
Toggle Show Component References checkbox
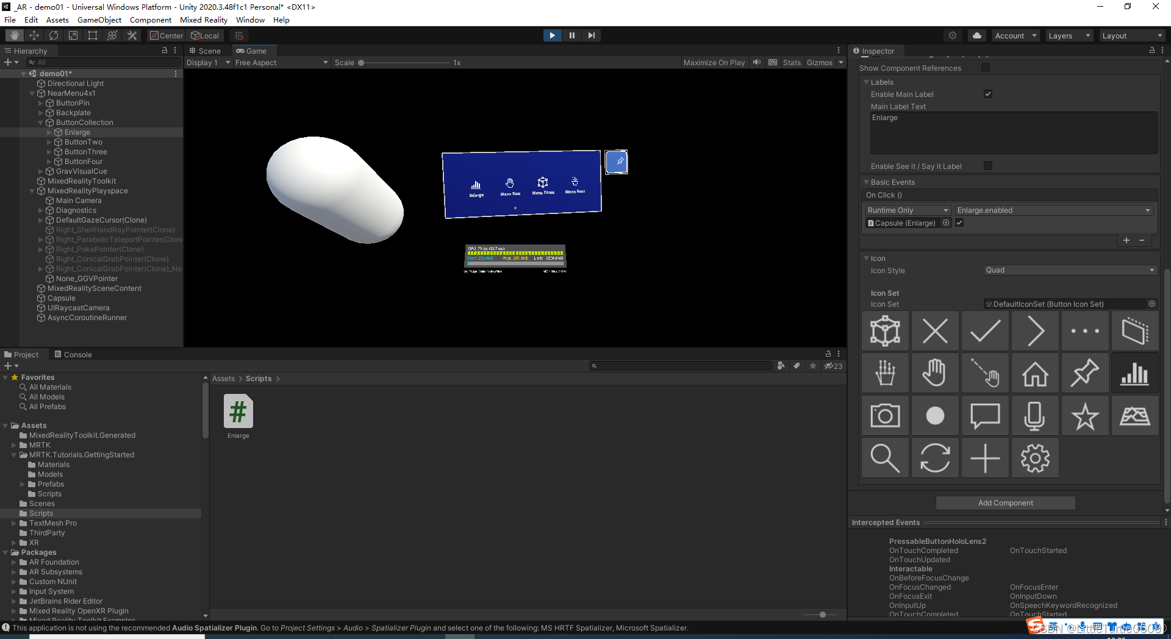pos(986,68)
